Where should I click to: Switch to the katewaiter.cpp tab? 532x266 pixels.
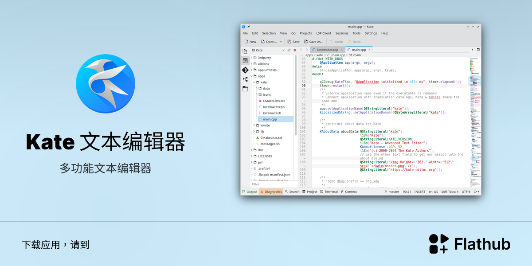click(x=327, y=50)
